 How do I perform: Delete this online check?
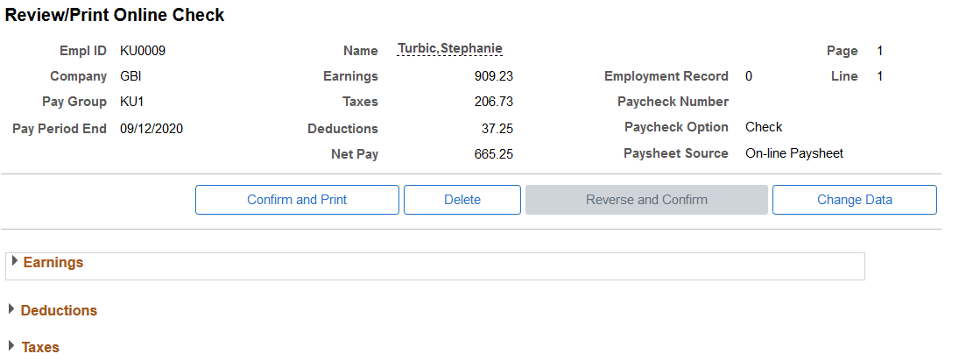click(x=462, y=200)
